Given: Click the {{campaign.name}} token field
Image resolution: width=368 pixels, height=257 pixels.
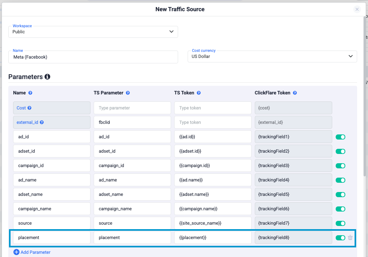Looking at the screenshot, I should [213, 209].
